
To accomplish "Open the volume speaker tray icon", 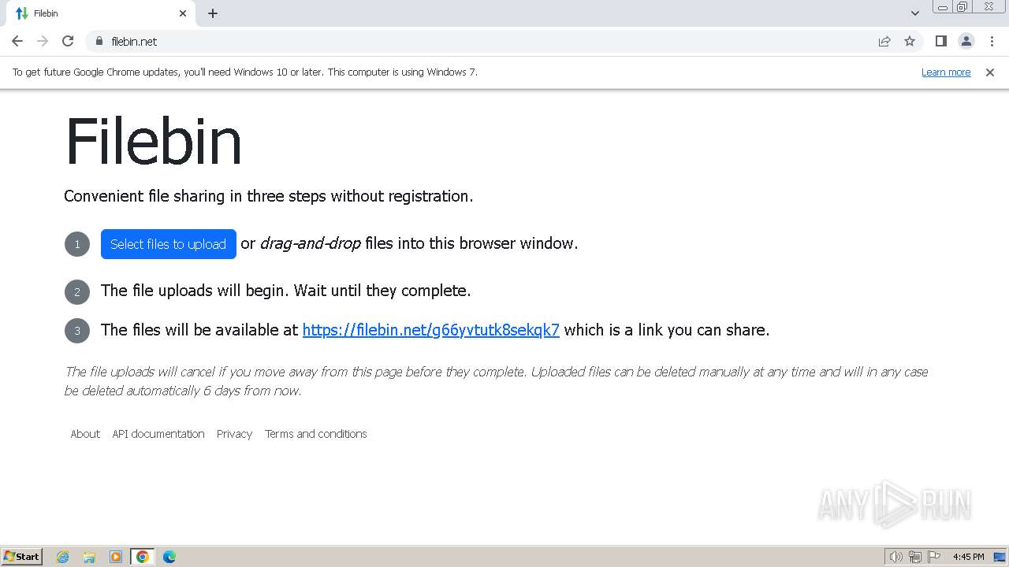I will click(x=896, y=557).
